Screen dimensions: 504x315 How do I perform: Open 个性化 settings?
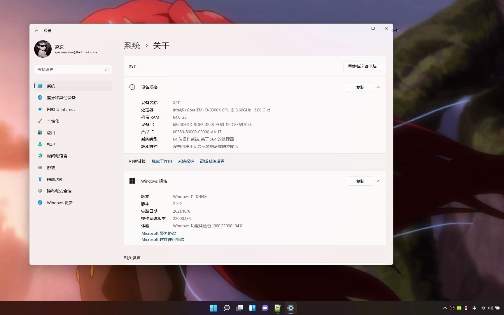pos(73,121)
